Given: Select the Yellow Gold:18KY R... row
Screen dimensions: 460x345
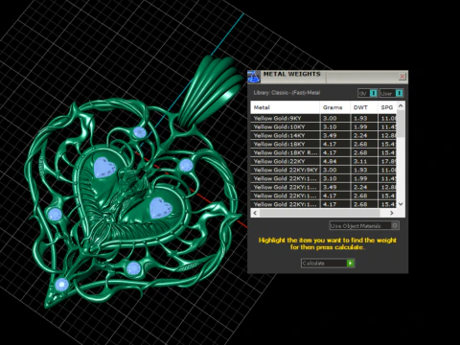Looking at the screenshot, I should pyautogui.click(x=323, y=152).
